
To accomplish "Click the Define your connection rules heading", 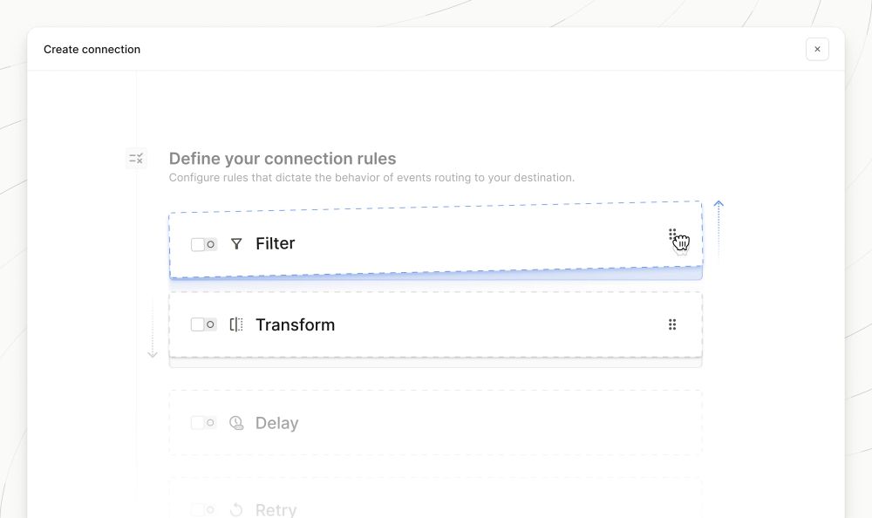I will coord(283,159).
